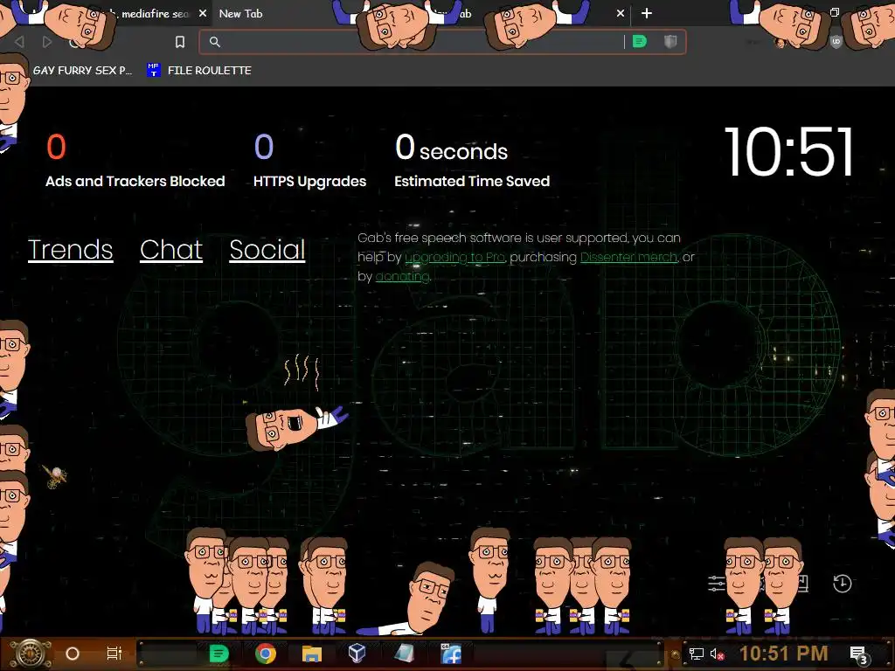The width and height of the screenshot is (895, 671).
Task: Click the Estimated Time Saved label
Action: coord(472,182)
